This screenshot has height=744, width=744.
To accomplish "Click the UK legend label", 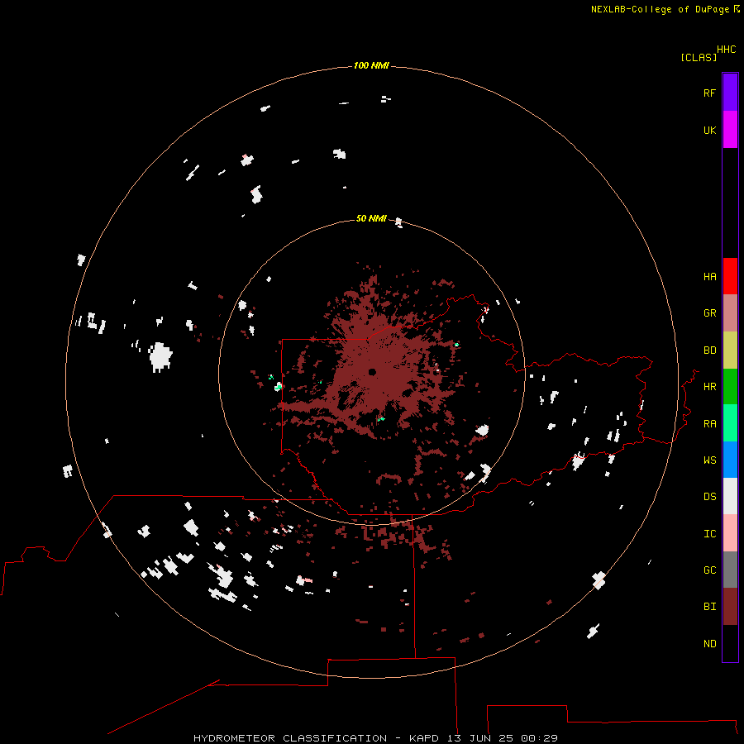I will (709, 130).
